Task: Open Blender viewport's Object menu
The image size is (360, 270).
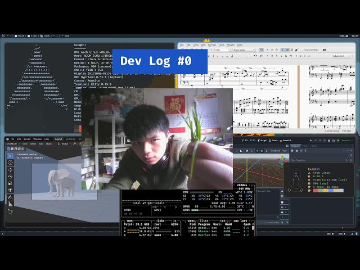Action: 49,144
